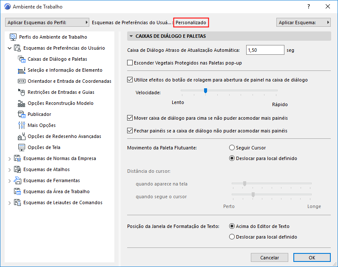The image size is (338, 267).
Task: Select Seleção e Informação de Elemento item
Action: [65, 70]
